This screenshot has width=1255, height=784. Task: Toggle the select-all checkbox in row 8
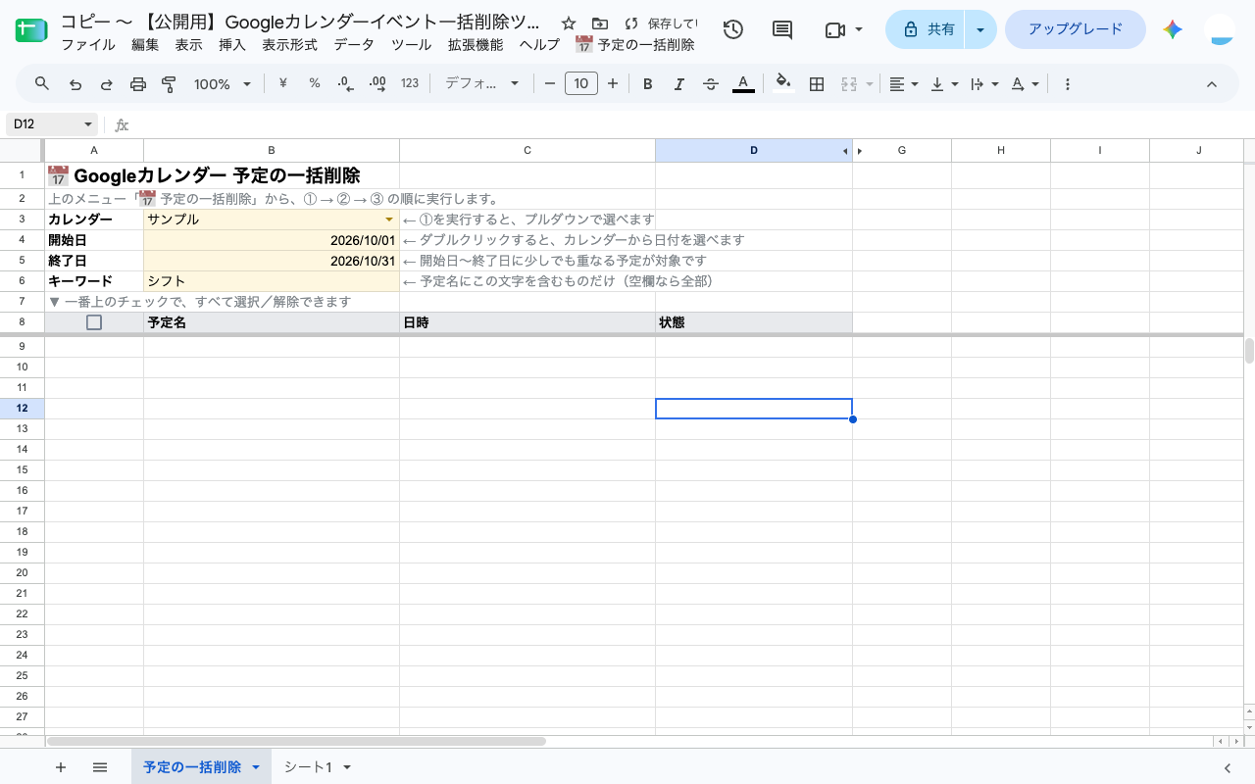click(x=94, y=322)
